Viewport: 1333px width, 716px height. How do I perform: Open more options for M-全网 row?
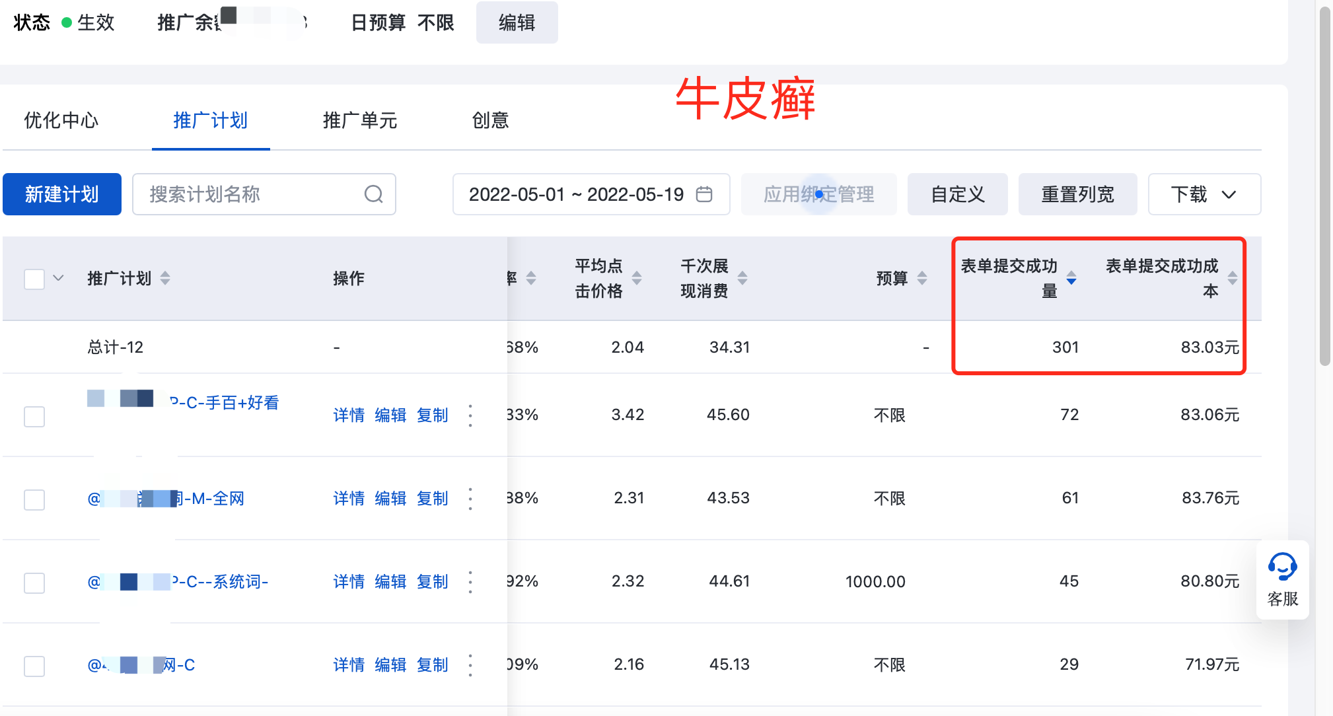click(x=470, y=499)
